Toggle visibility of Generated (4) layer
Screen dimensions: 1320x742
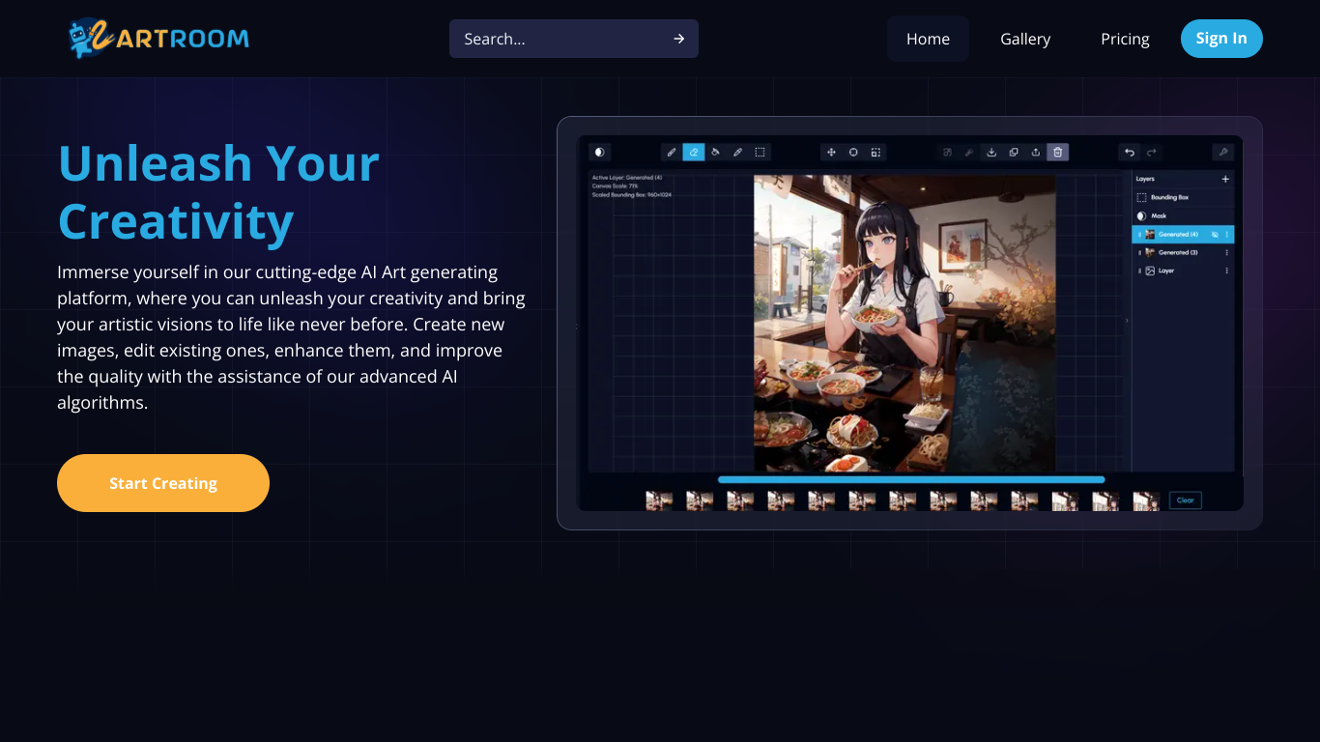(x=1215, y=235)
